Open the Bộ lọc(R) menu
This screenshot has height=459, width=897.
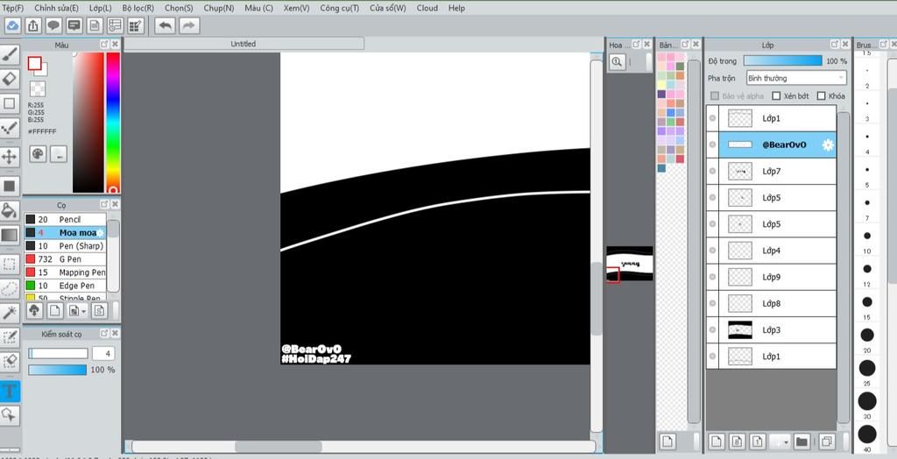(138, 8)
